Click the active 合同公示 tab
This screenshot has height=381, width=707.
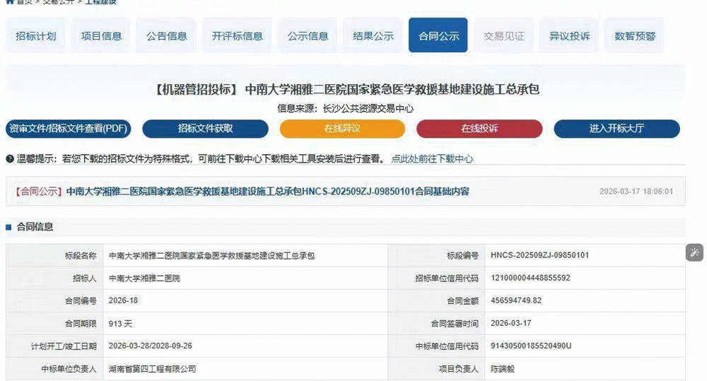pyautogui.click(x=438, y=35)
